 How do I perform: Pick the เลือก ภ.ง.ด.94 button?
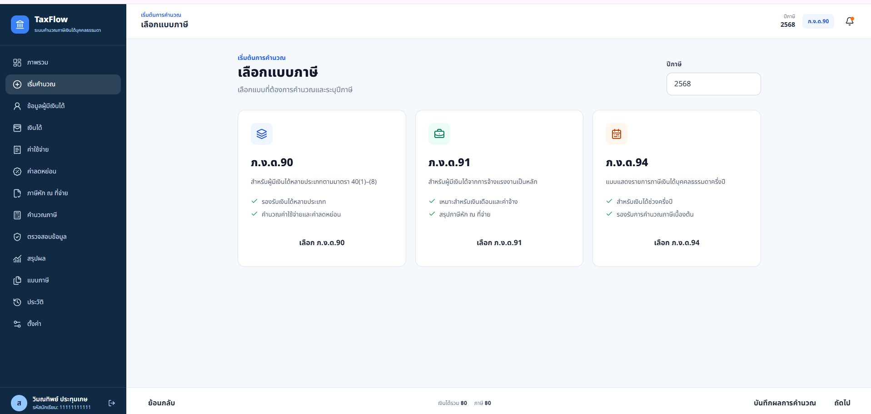click(x=677, y=243)
